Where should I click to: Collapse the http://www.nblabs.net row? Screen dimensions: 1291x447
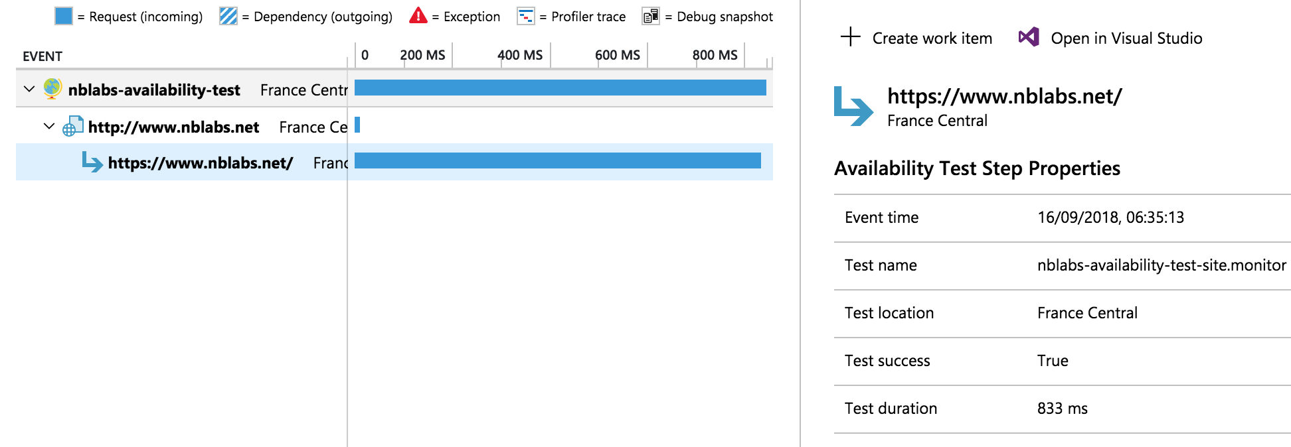tap(48, 126)
